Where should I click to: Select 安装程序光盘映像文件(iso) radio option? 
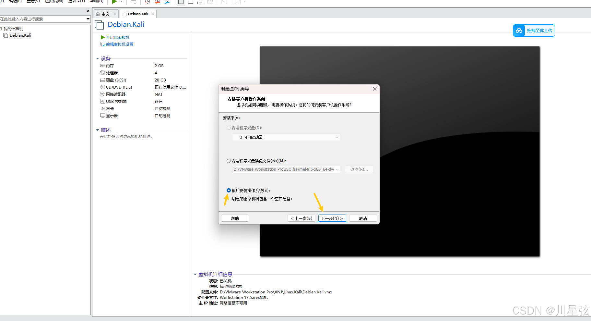(x=229, y=161)
